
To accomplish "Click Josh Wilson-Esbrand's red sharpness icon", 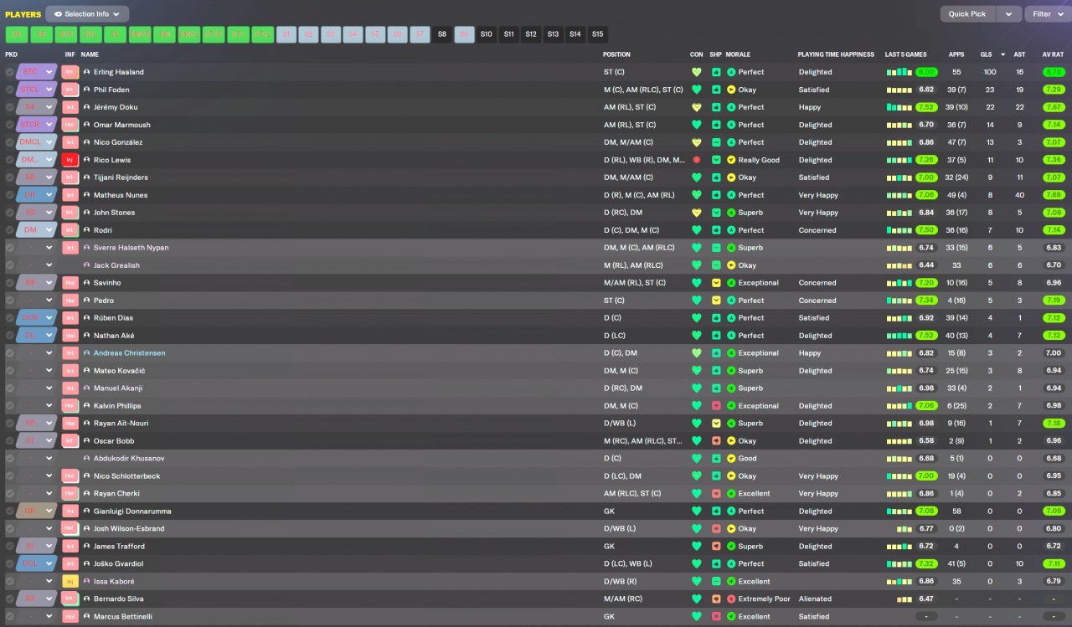I will click(x=716, y=529).
